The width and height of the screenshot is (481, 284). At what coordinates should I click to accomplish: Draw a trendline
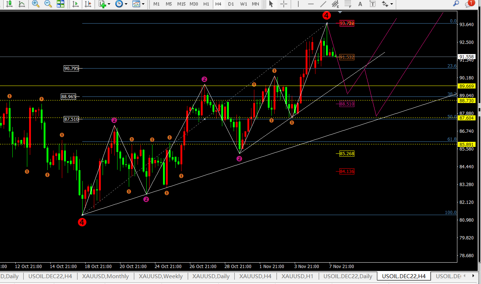[x=323, y=4]
